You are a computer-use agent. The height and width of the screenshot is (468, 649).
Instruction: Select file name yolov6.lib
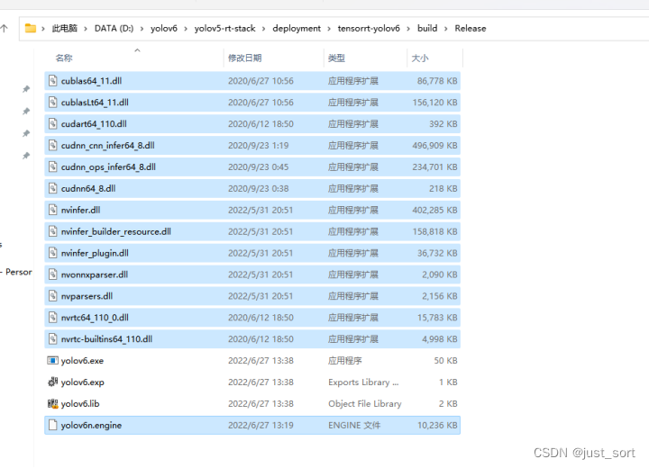click(80, 403)
